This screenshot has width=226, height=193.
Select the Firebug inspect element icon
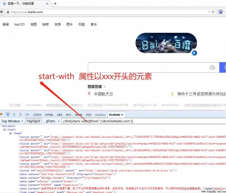pyautogui.click(x=8, y=115)
